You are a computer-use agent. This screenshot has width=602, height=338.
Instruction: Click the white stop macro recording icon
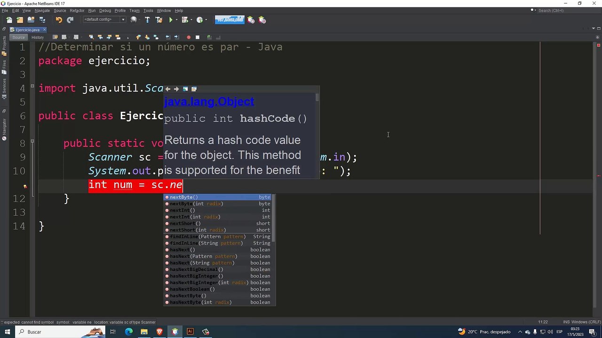coord(198,37)
